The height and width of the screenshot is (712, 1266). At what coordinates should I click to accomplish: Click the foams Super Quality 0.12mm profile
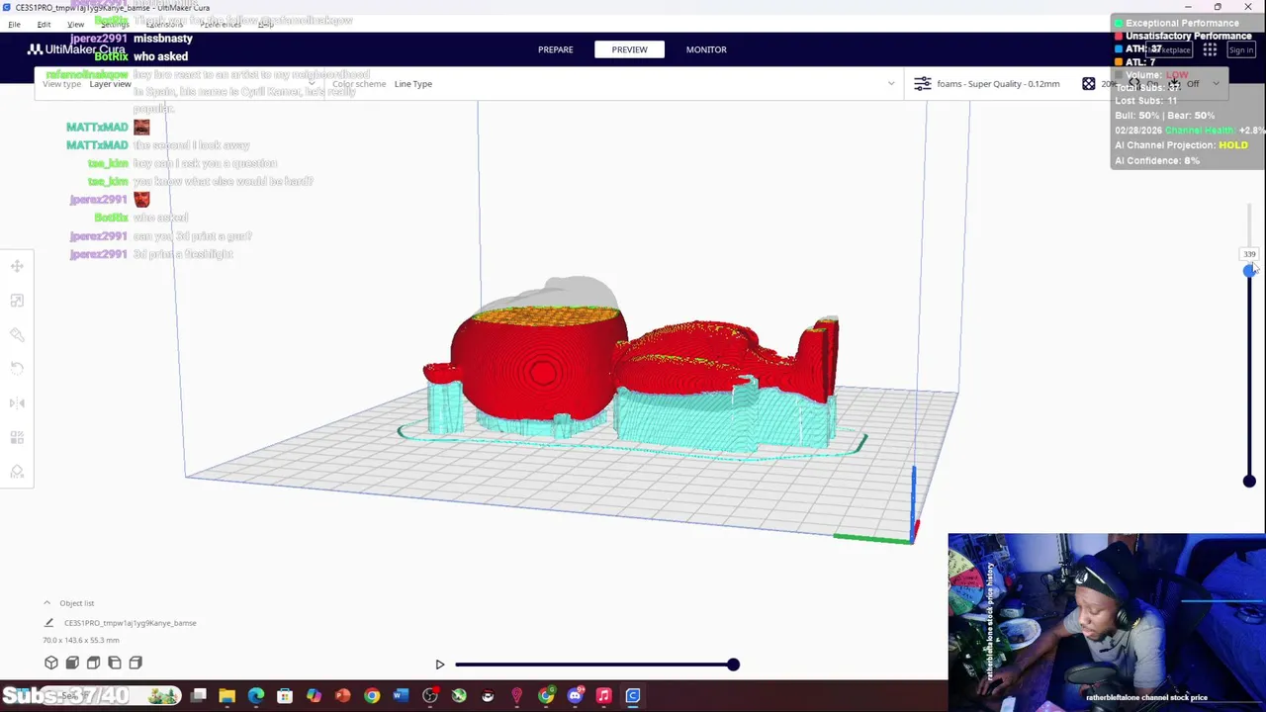pos(998,84)
